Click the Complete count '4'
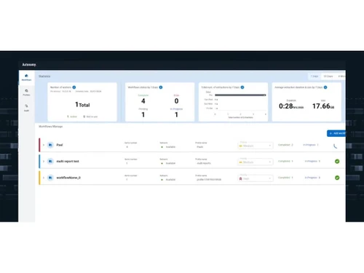 point(143,100)
